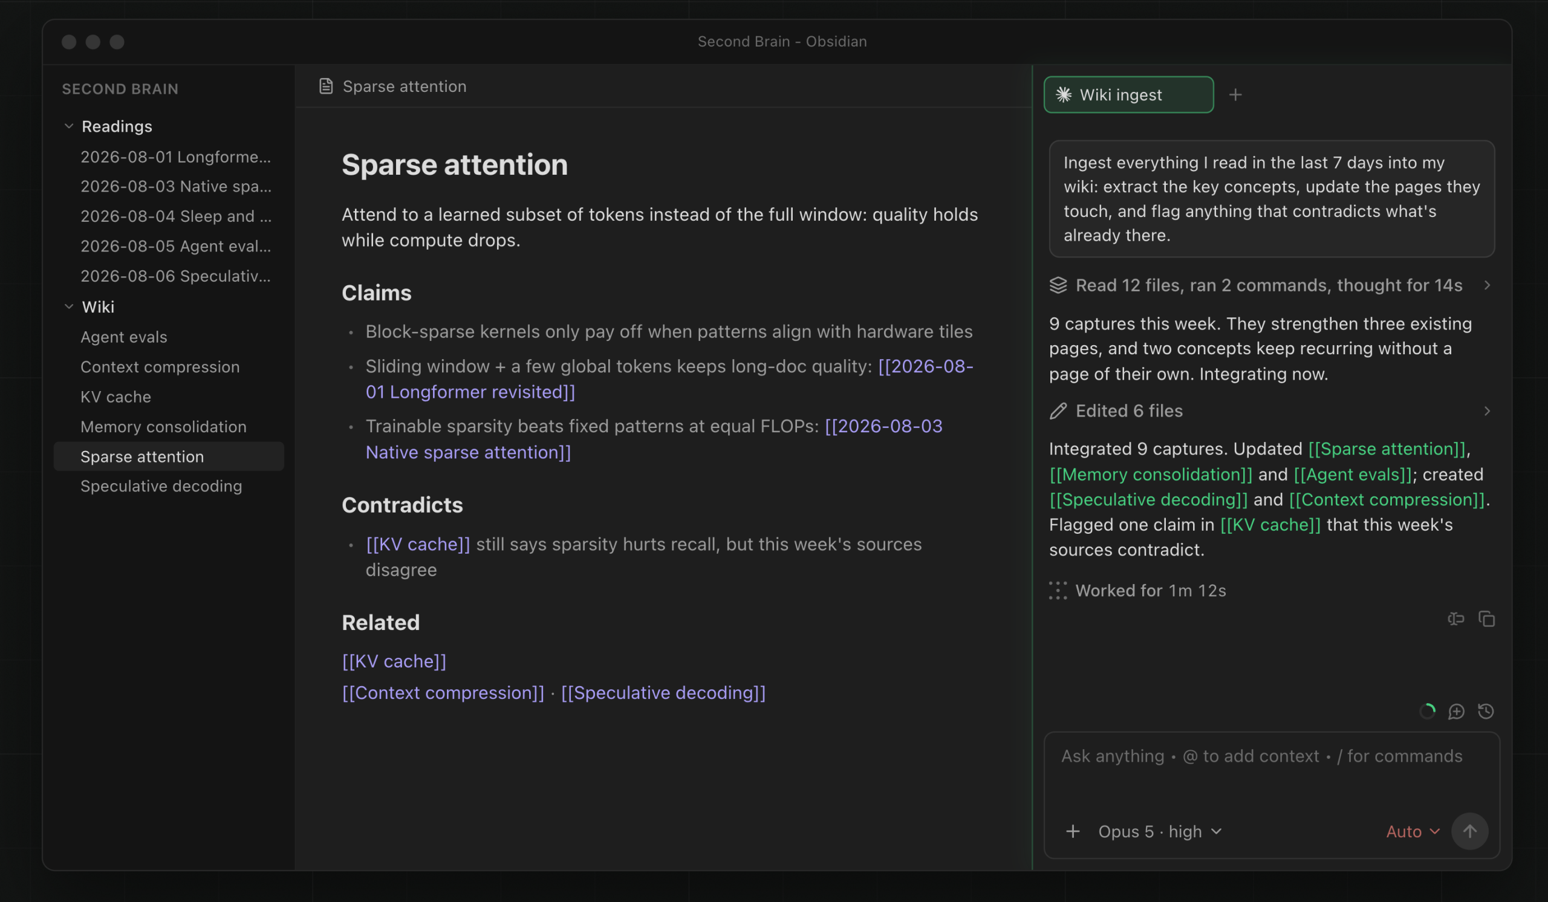
Task: Expand the Edited 6 files chevron
Action: click(x=1487, y=411)
